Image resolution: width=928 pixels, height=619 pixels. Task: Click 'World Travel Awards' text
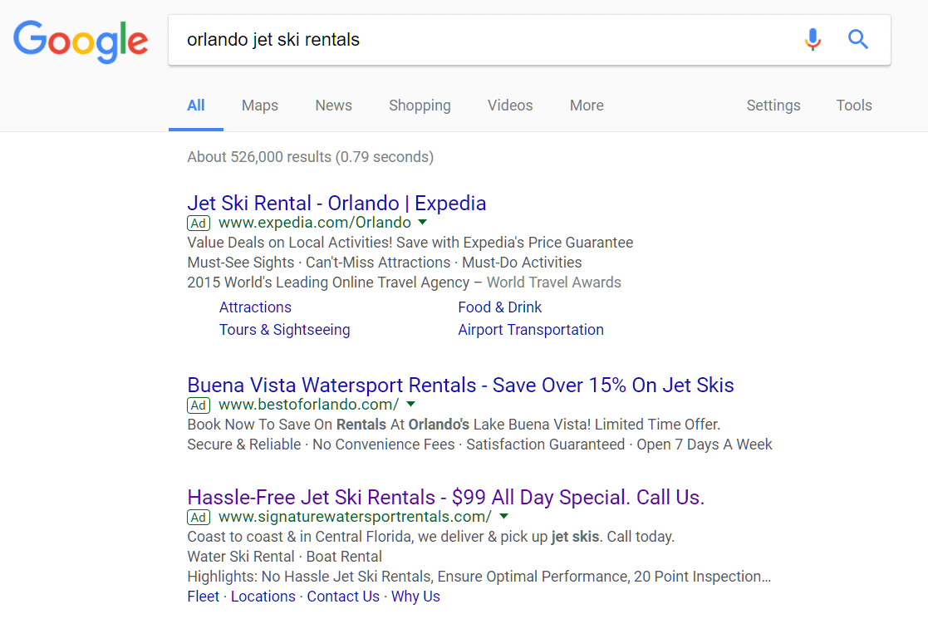(x=554, y=282)
